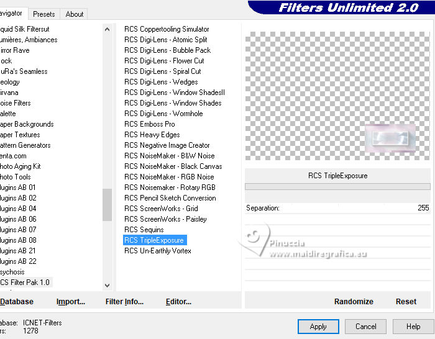Select the Paper Textures category
The width and height of the screenshot is (435, 339).
click(x=20, y=135)
